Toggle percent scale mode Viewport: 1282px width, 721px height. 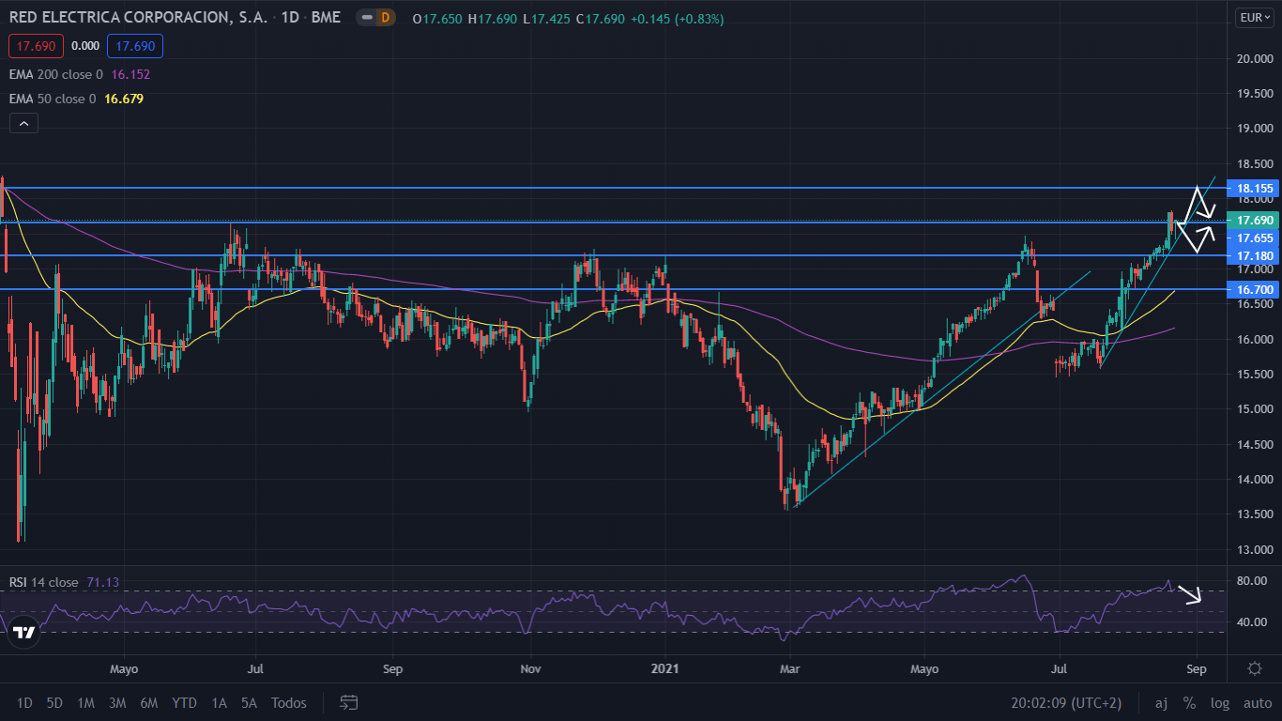pyautogui.click(x=1189, y=702)
